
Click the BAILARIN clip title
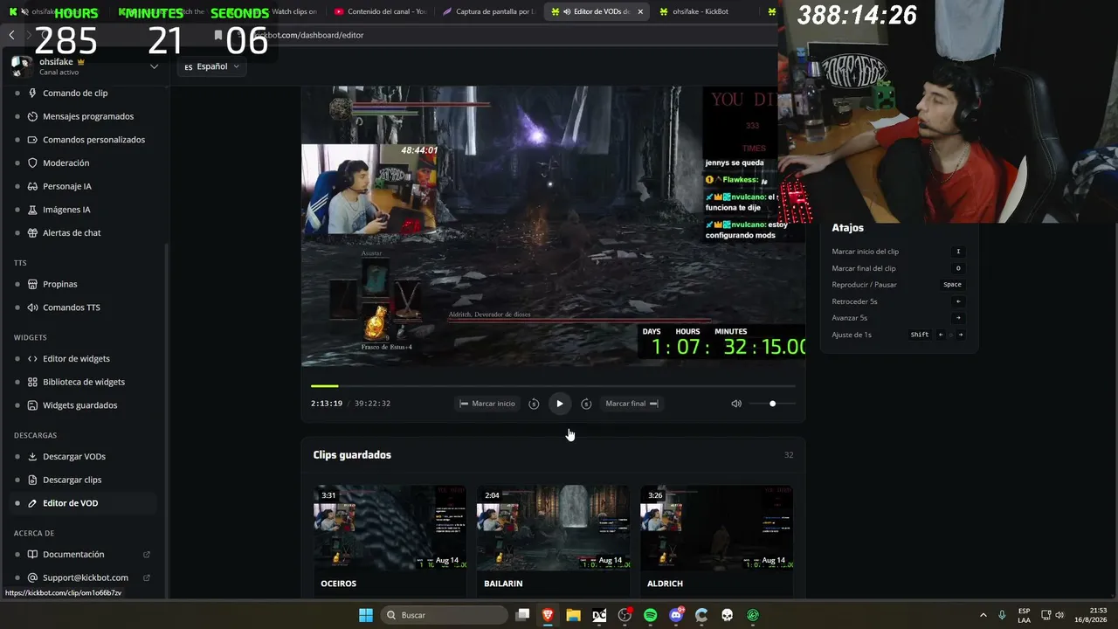click(x=503, y=584)
